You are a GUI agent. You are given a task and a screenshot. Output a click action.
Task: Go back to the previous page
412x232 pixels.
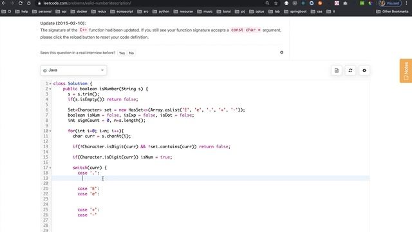point(4,3)
